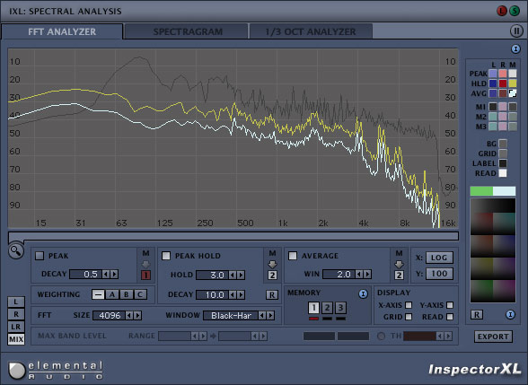Image resolution: width=528 pixels, height=385 pixels.
Task: Toggle the TH radio indicator
Action: click(x=381, y=336)
